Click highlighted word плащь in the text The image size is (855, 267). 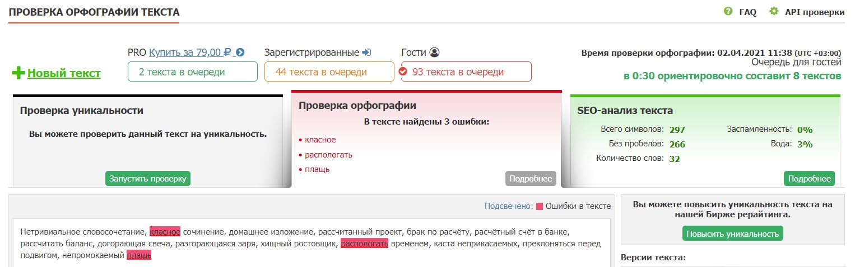139,256
